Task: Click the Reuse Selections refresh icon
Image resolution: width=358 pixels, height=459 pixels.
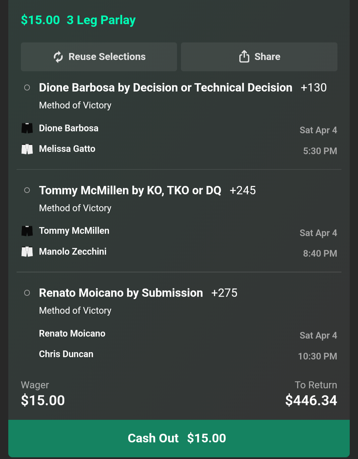Action: point(58,57)
